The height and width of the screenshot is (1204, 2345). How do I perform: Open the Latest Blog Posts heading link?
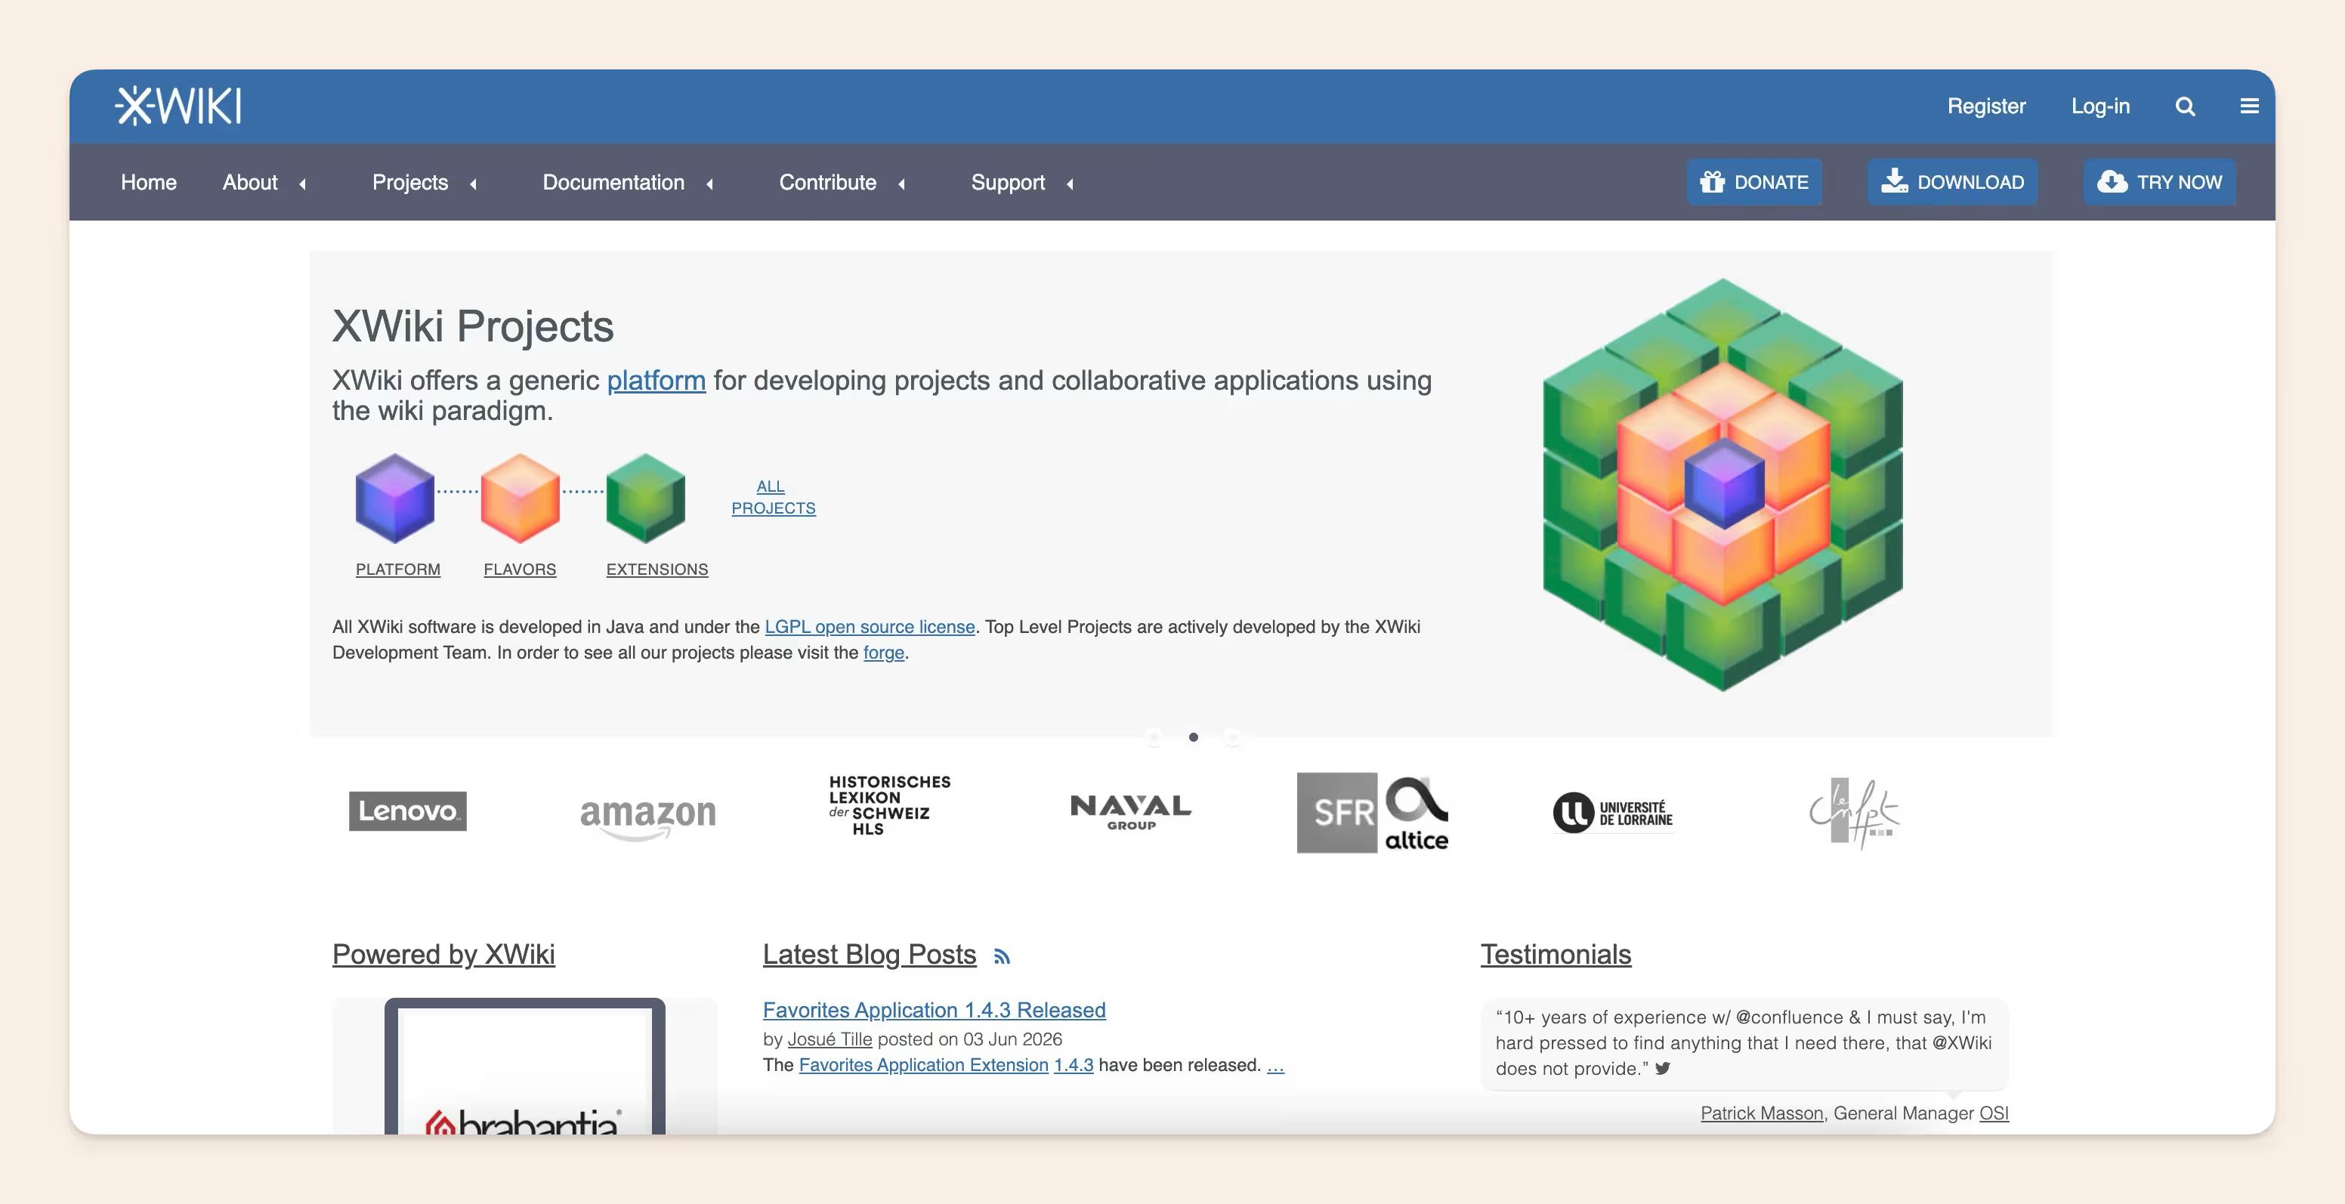[870, 955]
